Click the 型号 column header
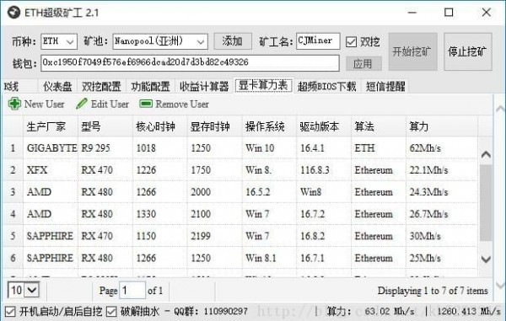The width and height of the screenshot is (506, 321). pyautogui.click(x=105, y=126)
